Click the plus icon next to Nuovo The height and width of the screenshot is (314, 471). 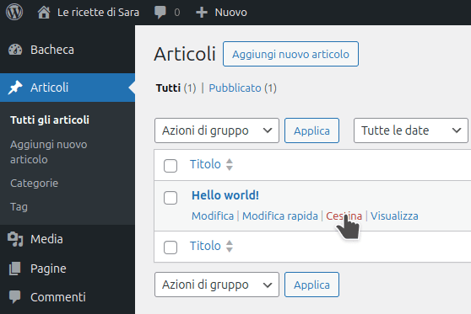pos(202,13)
